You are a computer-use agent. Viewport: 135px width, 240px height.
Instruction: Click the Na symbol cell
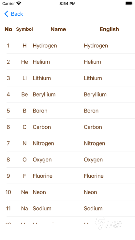point(24,208)
